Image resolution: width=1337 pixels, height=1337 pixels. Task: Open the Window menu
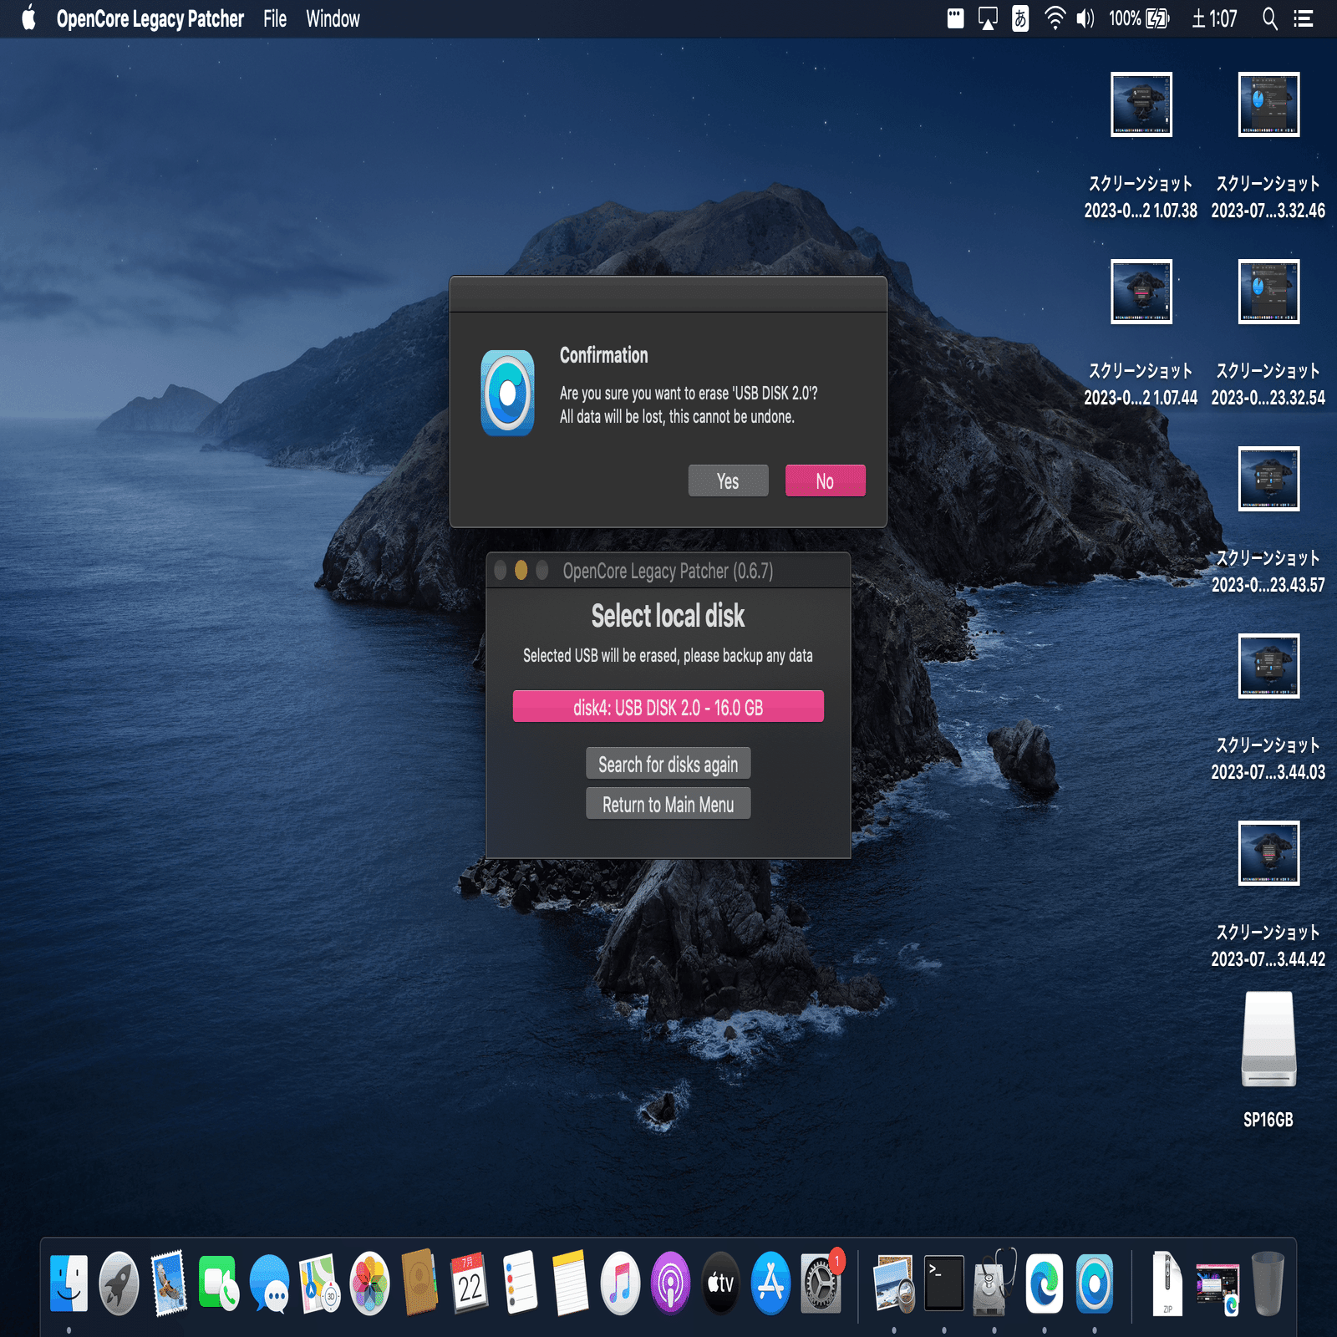point(333,18)
